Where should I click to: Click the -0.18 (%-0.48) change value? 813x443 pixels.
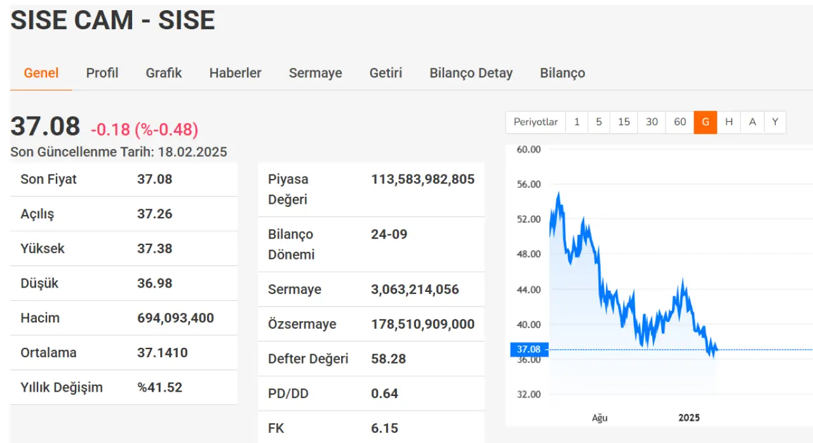coord(145,129)
